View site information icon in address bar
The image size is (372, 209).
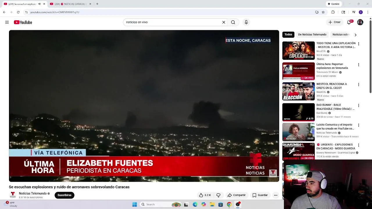[x=26, y=12]
